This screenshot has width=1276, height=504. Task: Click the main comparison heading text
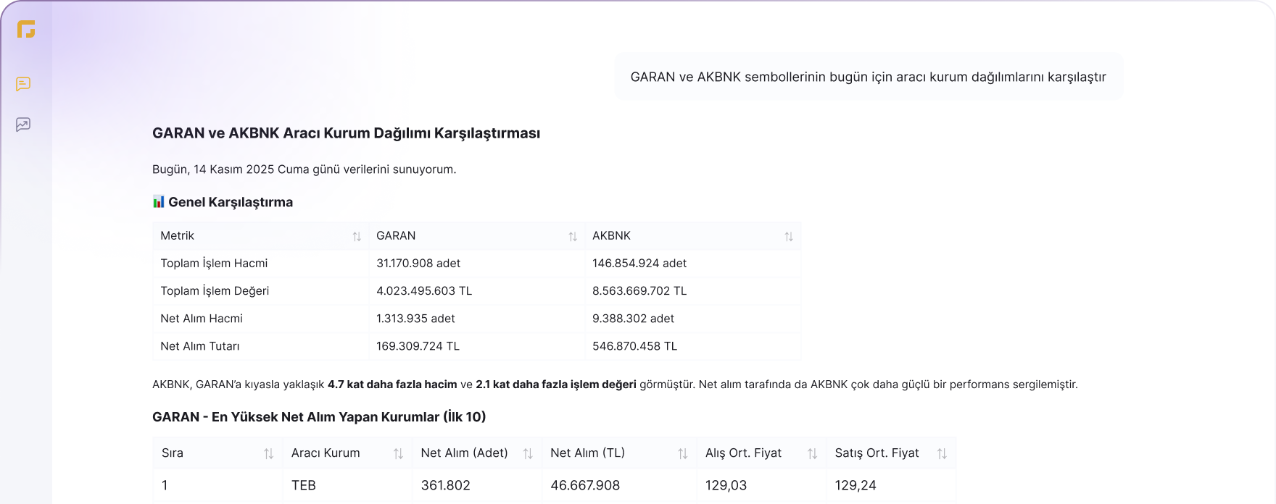pyautogui.click(x=346, y=133)
